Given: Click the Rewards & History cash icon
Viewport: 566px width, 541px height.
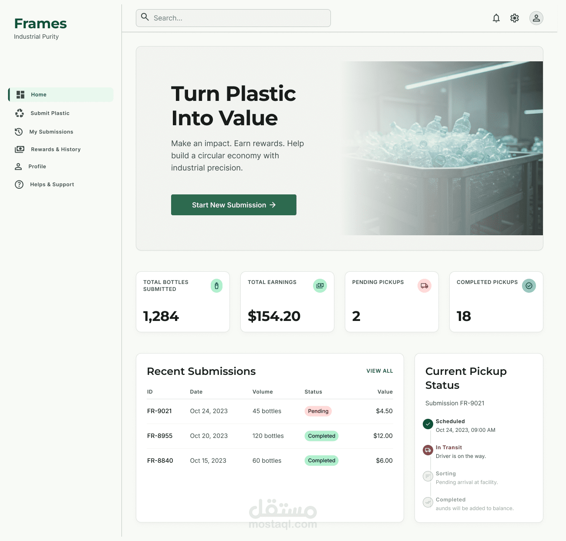Looking at the screenshot, I should tap(20, 149).
